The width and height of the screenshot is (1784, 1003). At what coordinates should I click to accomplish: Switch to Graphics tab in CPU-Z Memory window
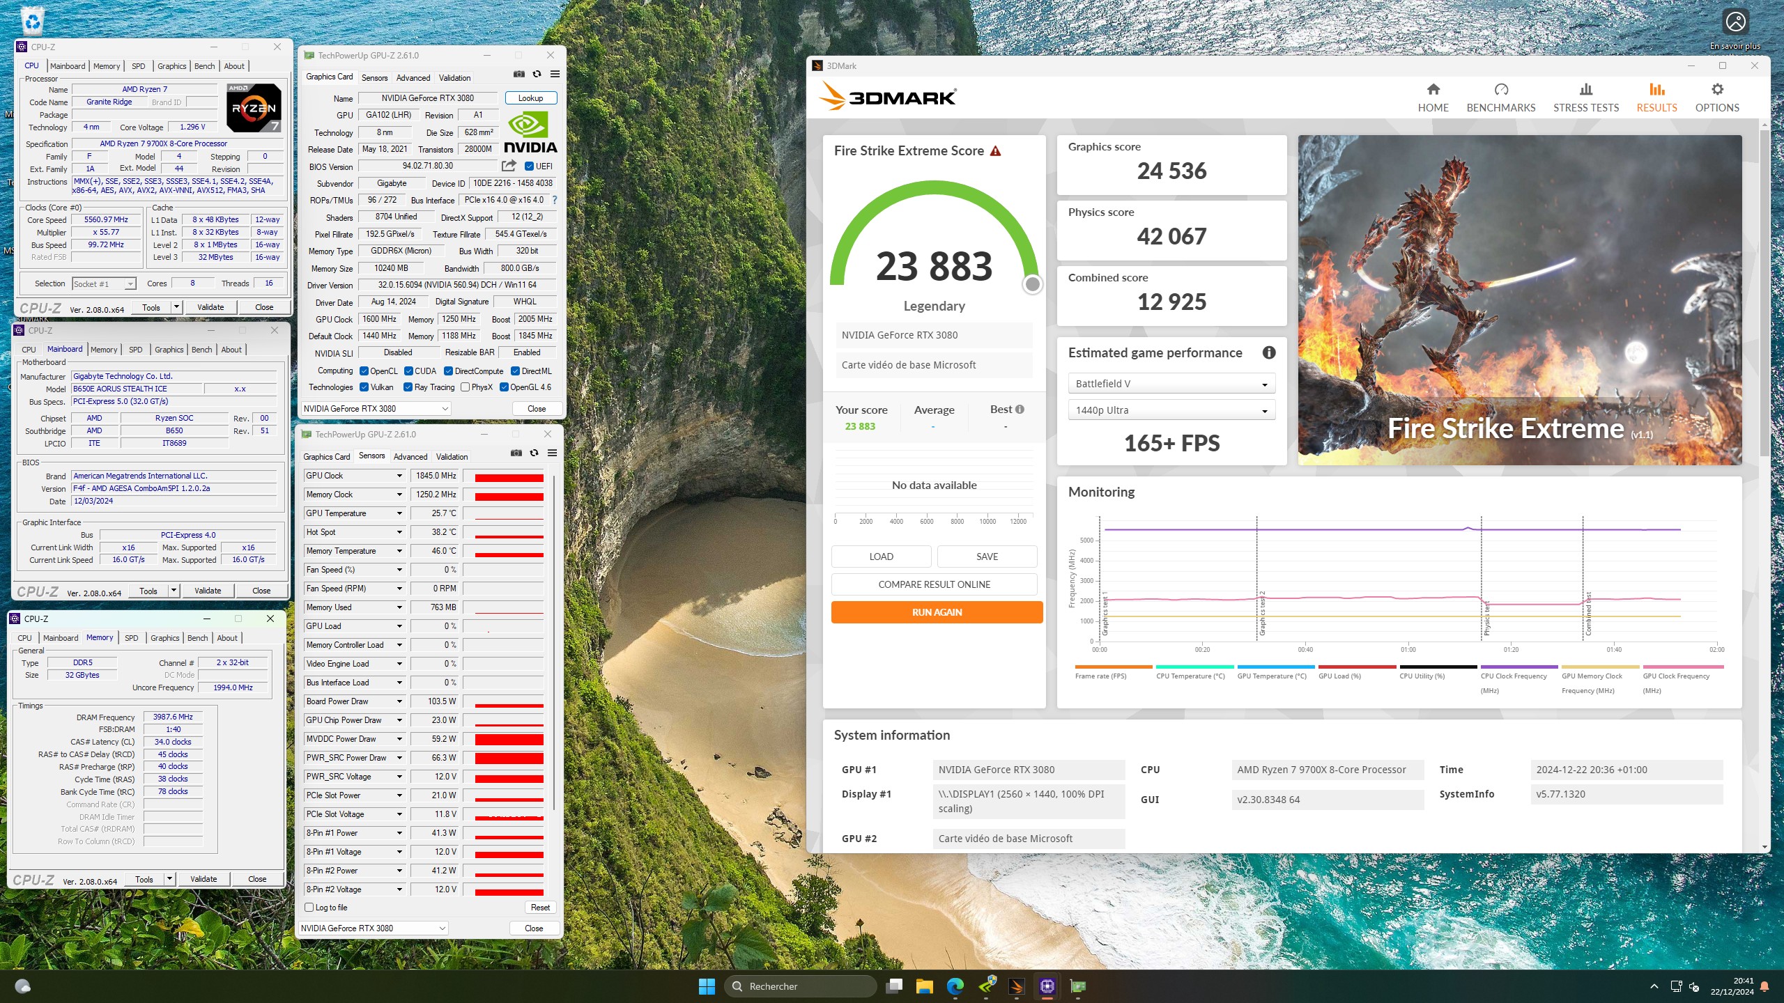click(165, 637)
